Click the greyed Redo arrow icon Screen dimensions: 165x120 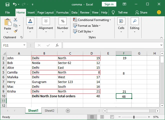(x=24, y=4)
